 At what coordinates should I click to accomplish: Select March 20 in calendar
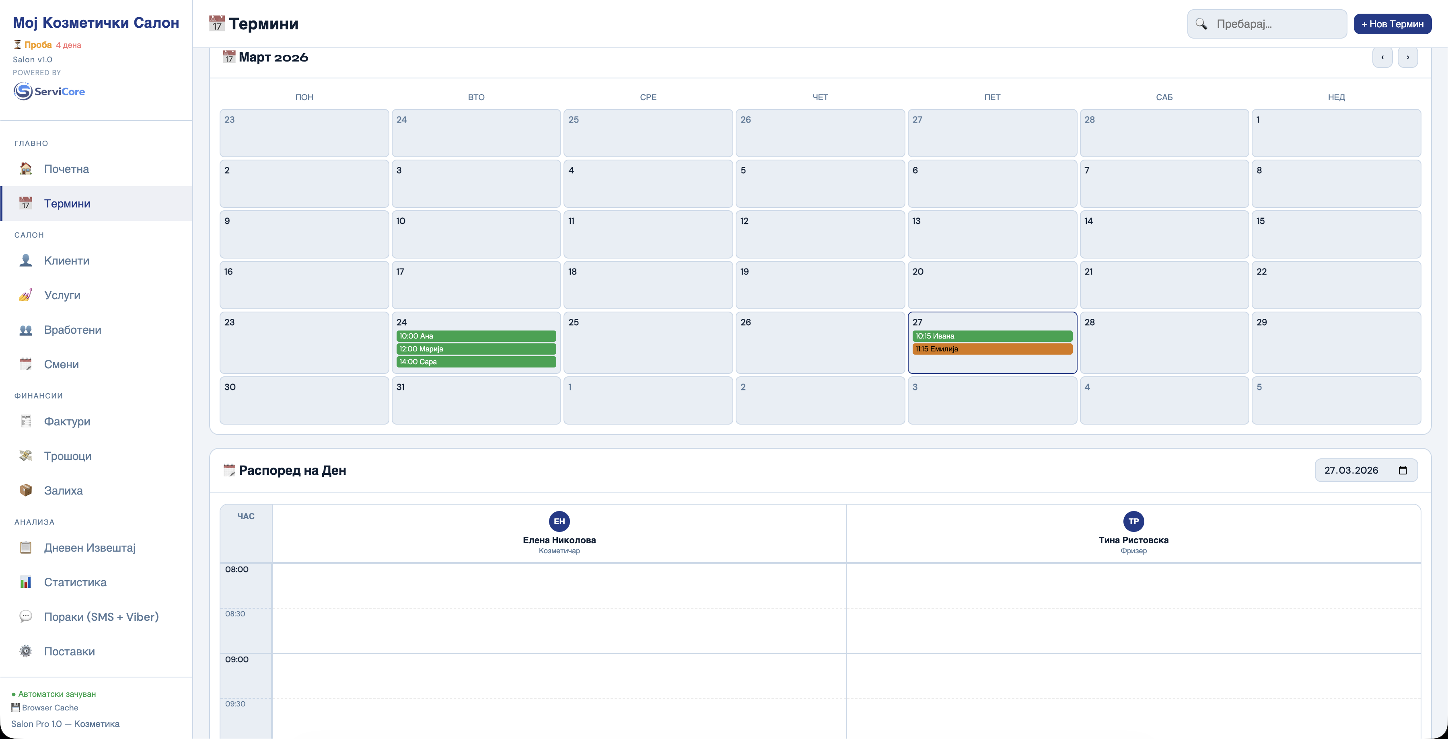[x=992, y=285]
